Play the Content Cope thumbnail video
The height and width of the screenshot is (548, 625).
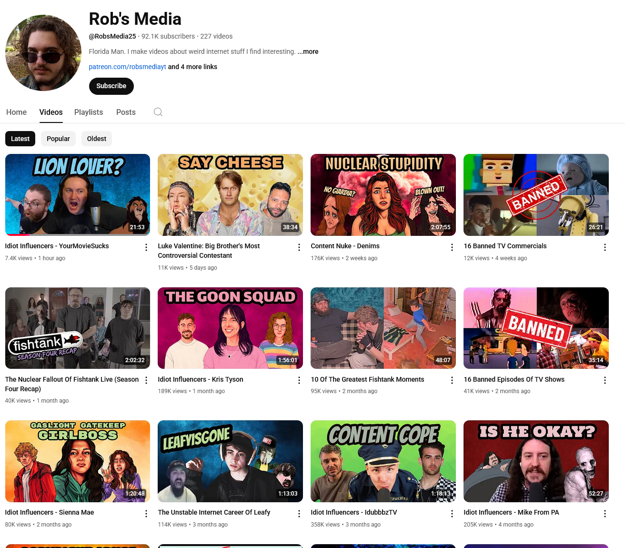pos(383,461)
